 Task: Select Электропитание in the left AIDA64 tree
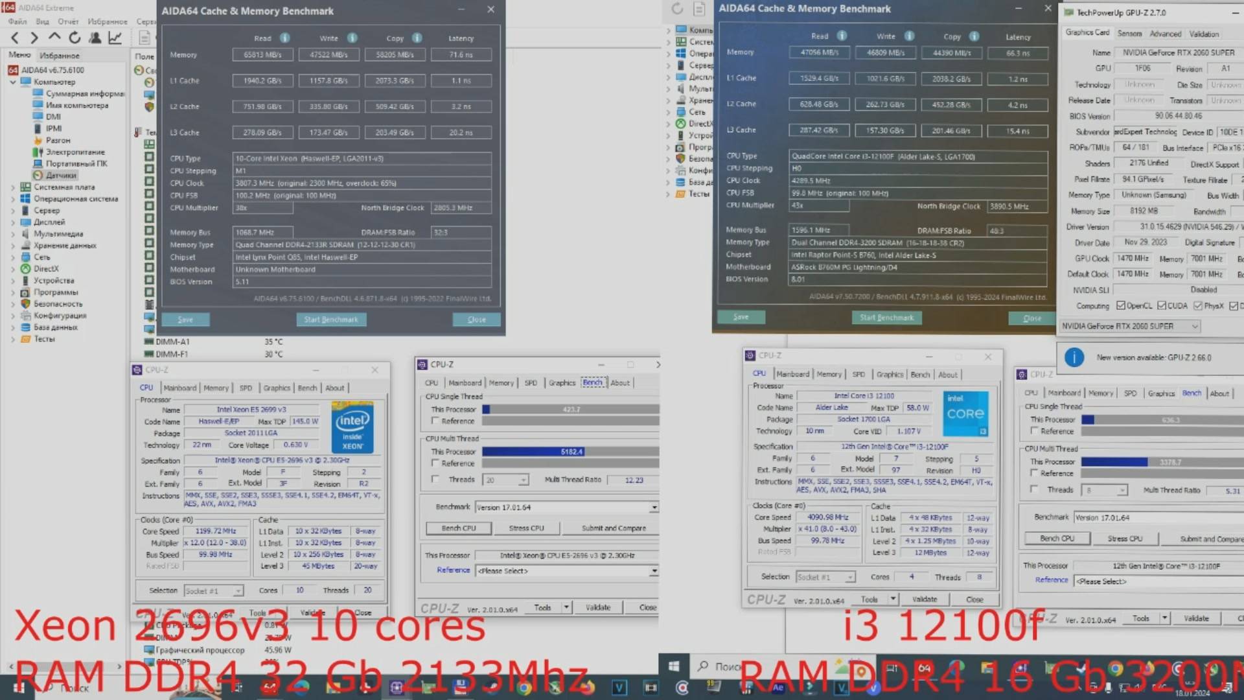75,152
